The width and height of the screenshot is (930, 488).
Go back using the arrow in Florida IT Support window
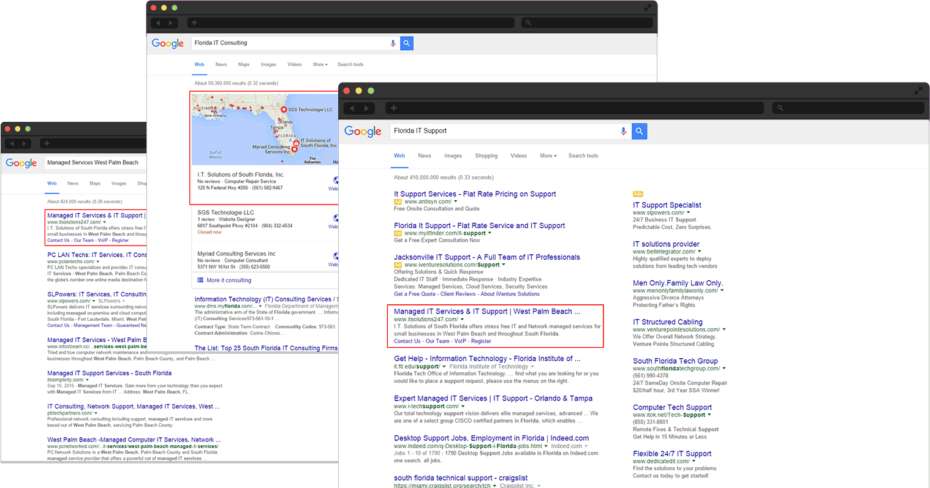pos(352,108)
